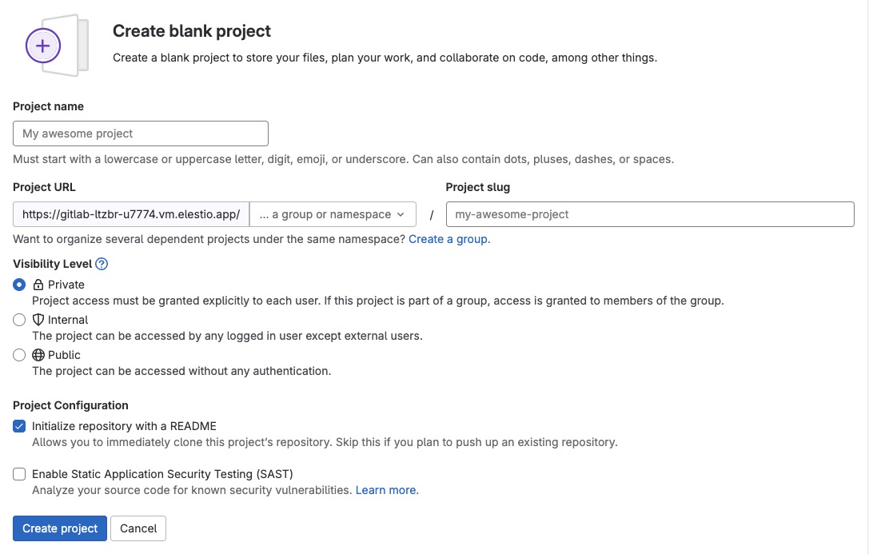Viewport: 869px width, 554px height.
Task: Click the namespace dropdown chevron arrow
Action: point(401,213)
